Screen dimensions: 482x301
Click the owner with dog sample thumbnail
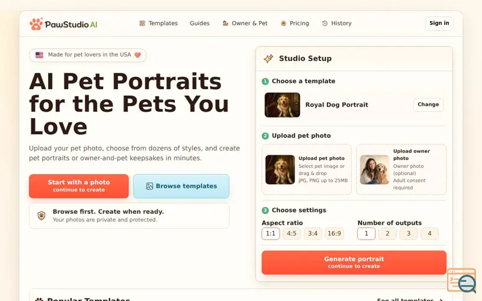374,170
